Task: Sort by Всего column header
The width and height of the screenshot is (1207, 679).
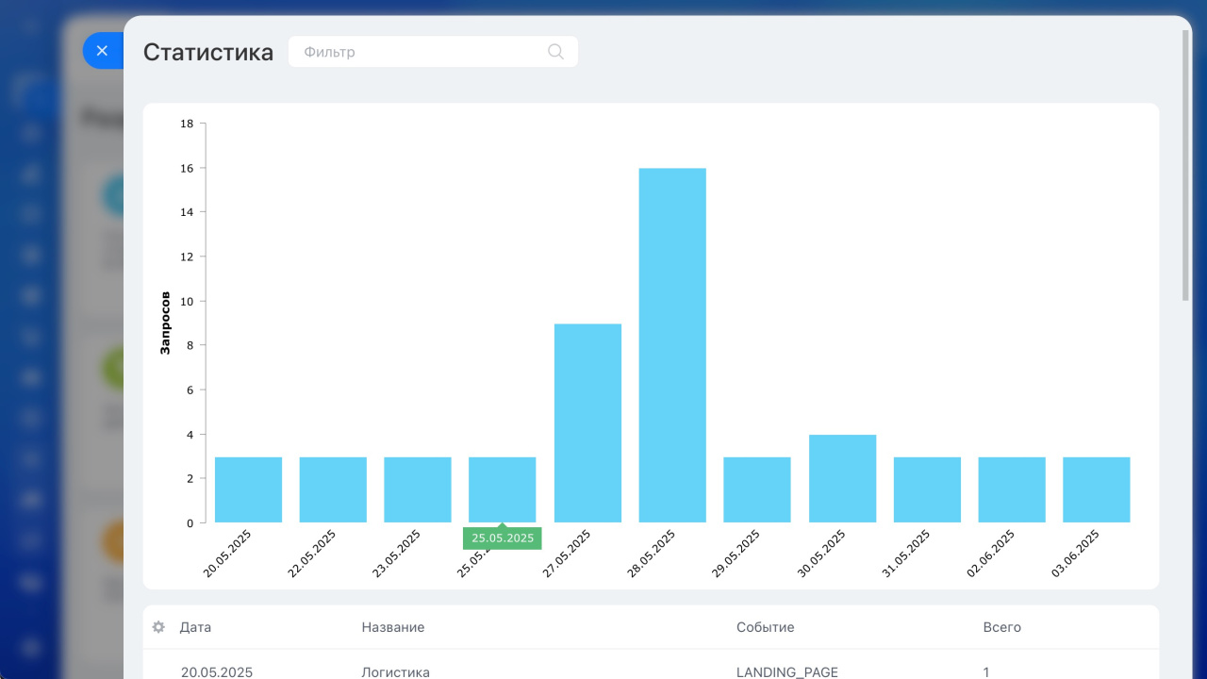Action: click(x=1001, y=627)
